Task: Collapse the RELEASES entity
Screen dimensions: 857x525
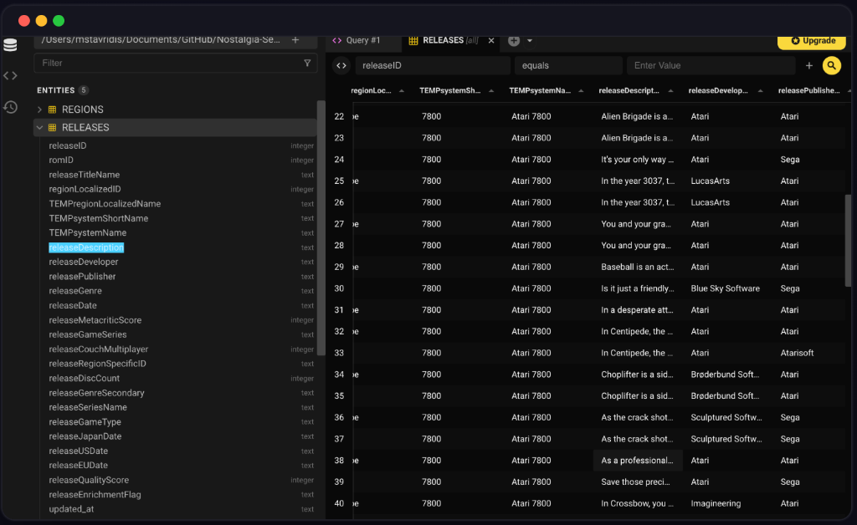Action: (x=39, y=128)
